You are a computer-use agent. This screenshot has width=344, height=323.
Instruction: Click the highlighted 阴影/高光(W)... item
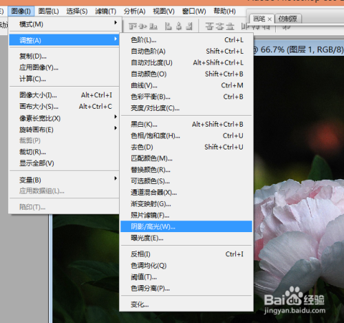186,227
